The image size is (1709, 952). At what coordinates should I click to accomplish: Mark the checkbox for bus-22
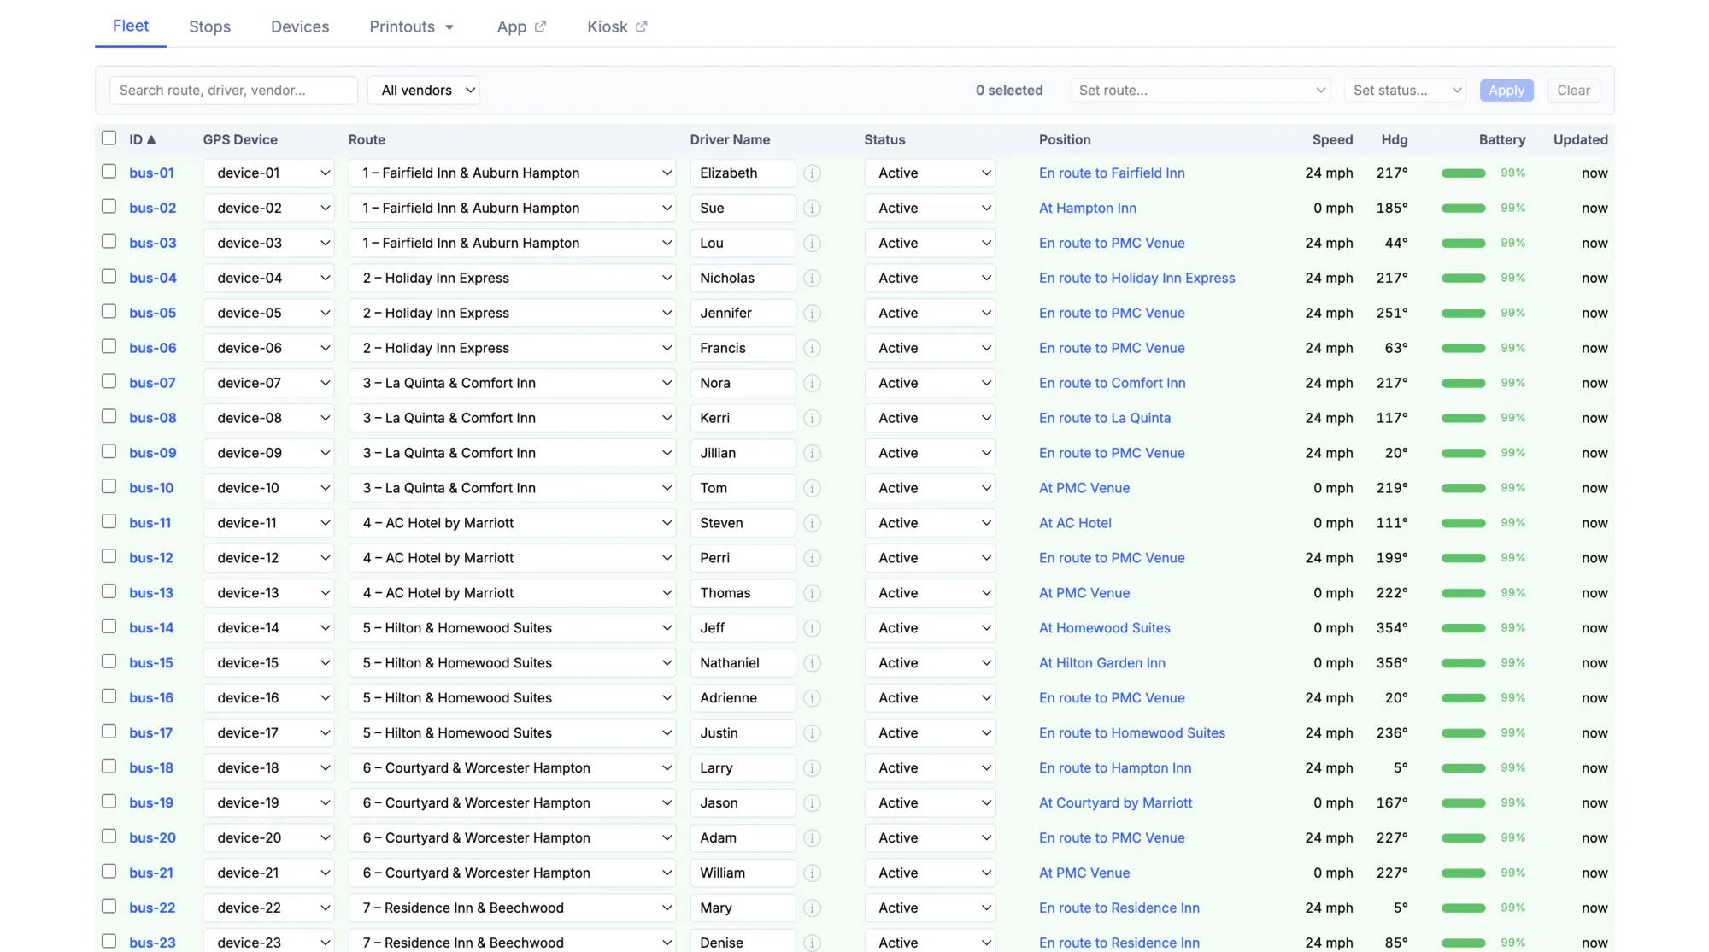(x=109, y=907)
